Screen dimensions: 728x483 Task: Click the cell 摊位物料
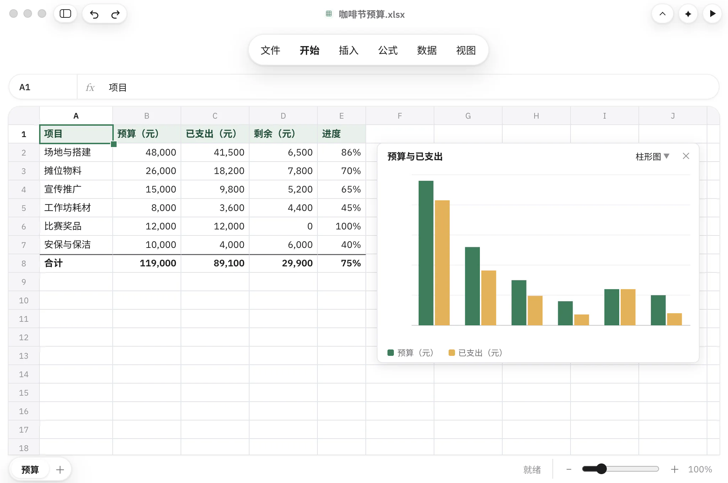pyautogui.click(x=76, y=171)
